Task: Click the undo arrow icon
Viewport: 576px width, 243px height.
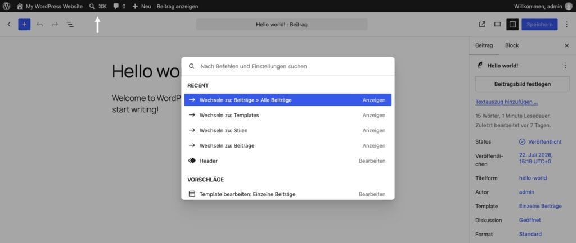Action: (x=40, y=25)
